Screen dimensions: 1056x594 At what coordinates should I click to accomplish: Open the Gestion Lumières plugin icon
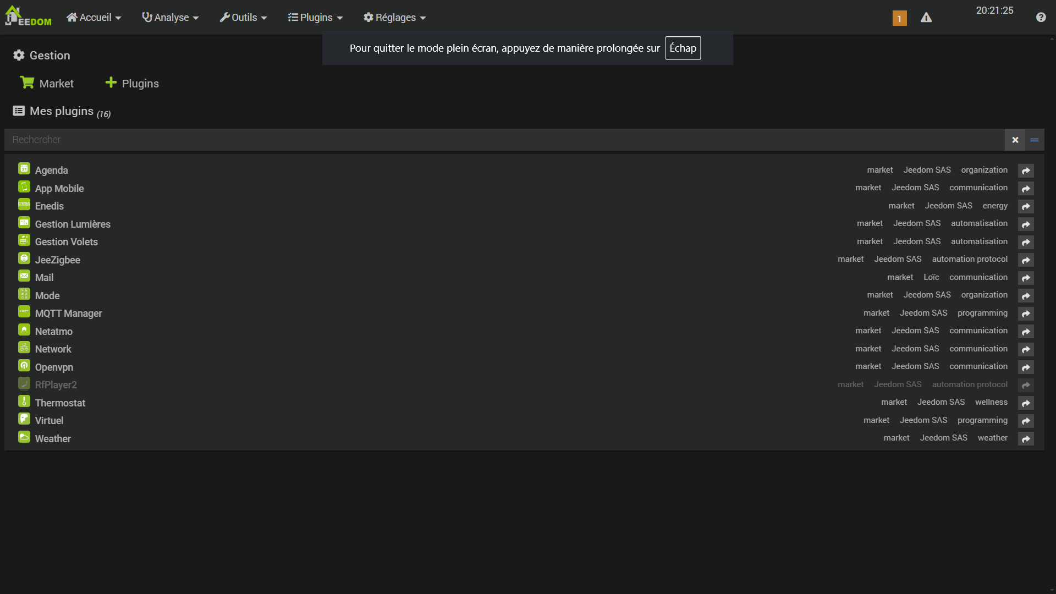point(24,222)
